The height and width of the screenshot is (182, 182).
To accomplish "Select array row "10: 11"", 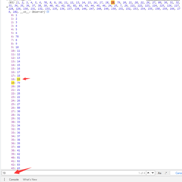I will (x=16, y=51).
